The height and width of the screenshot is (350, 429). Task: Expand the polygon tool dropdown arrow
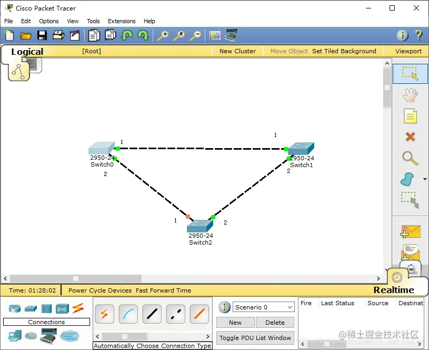[x=425, y=179]
